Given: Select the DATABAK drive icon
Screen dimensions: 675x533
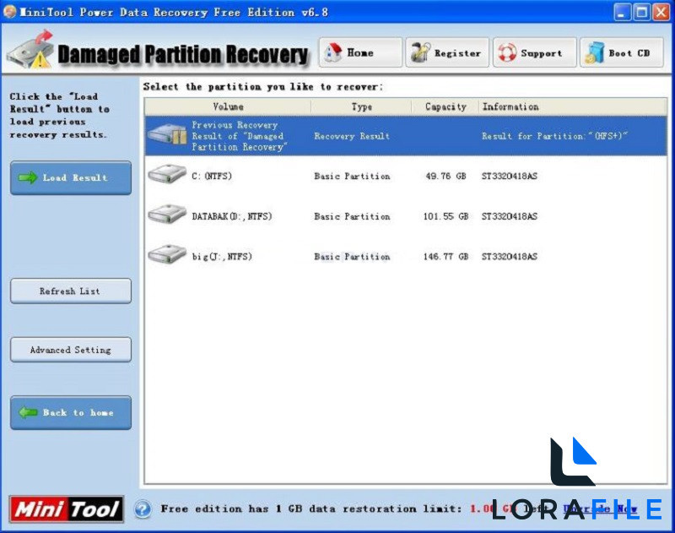Looking at the screenshot, I should (167, 215).
